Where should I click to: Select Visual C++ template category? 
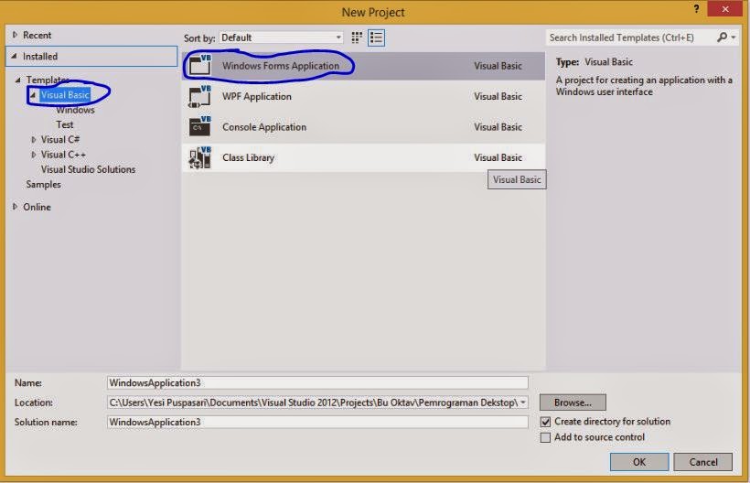point(63,155)
